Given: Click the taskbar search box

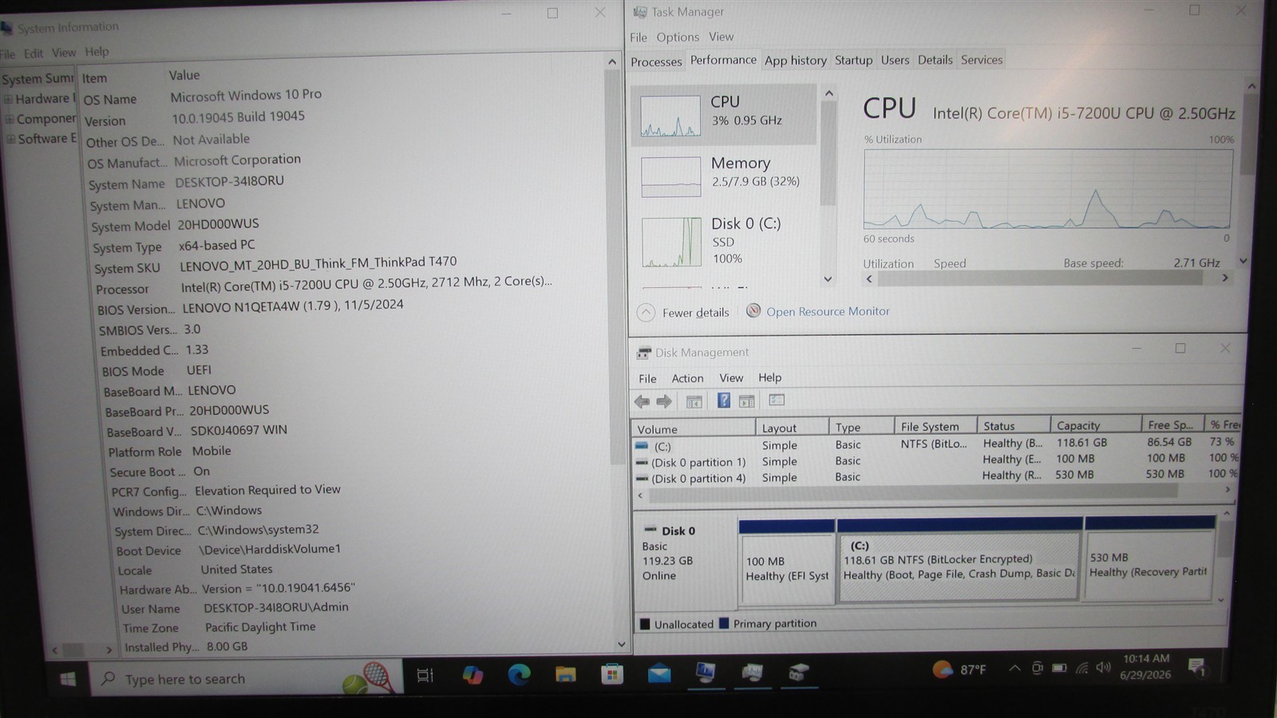Looking at the screenshot, I should click(x=247, y=678).
